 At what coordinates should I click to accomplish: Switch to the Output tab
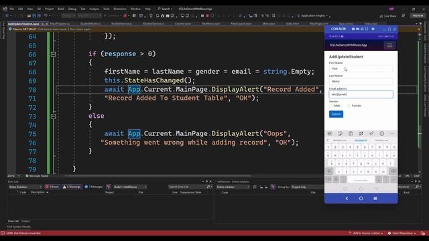pos(25,221)
